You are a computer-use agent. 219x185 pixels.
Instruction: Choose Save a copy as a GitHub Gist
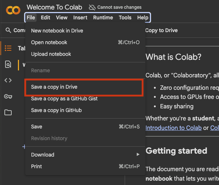click(85, 99)
